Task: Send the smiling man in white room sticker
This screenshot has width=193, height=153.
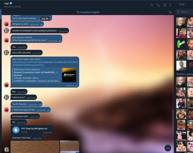Action: [181, 66]
